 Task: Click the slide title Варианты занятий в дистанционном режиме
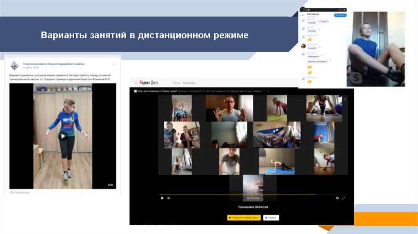point(145,35)
